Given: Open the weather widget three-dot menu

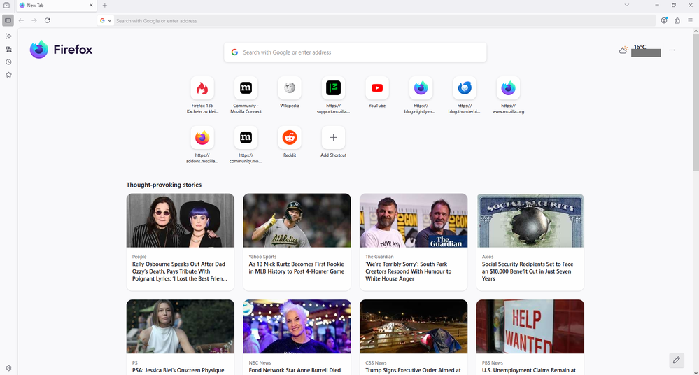Looking at the screenshot, I should 672,50.
